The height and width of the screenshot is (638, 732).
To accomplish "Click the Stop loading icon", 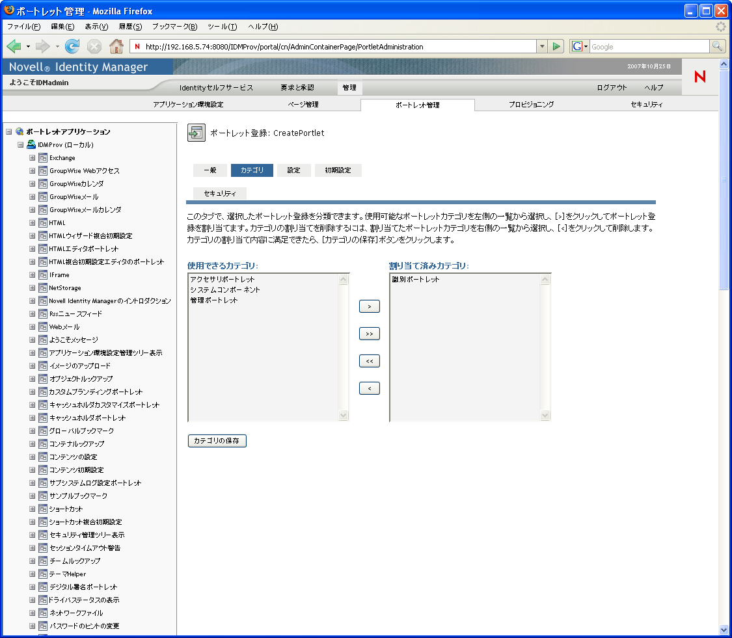I will tap(94, 46).
